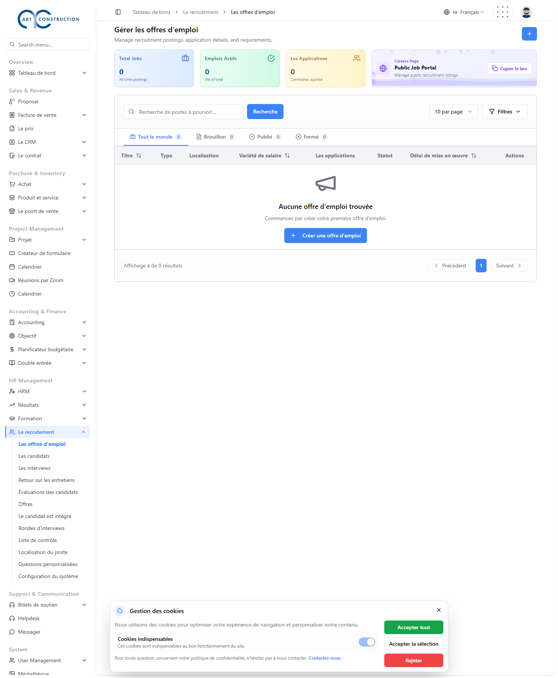Expand the HRM sidebar section
This screenshot has height=678, width=558.
coord(48,391)
